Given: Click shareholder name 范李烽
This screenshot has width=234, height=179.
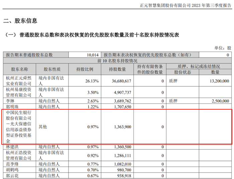Looking at the screenshot, I should (12, 164).
